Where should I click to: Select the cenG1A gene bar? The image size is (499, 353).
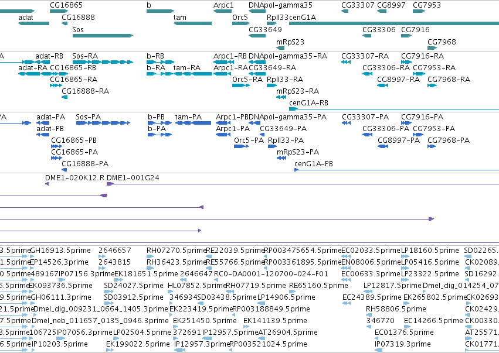(394, 23)
